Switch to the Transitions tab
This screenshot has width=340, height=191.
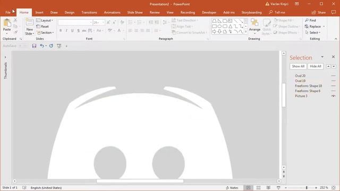tap(89, 12)
